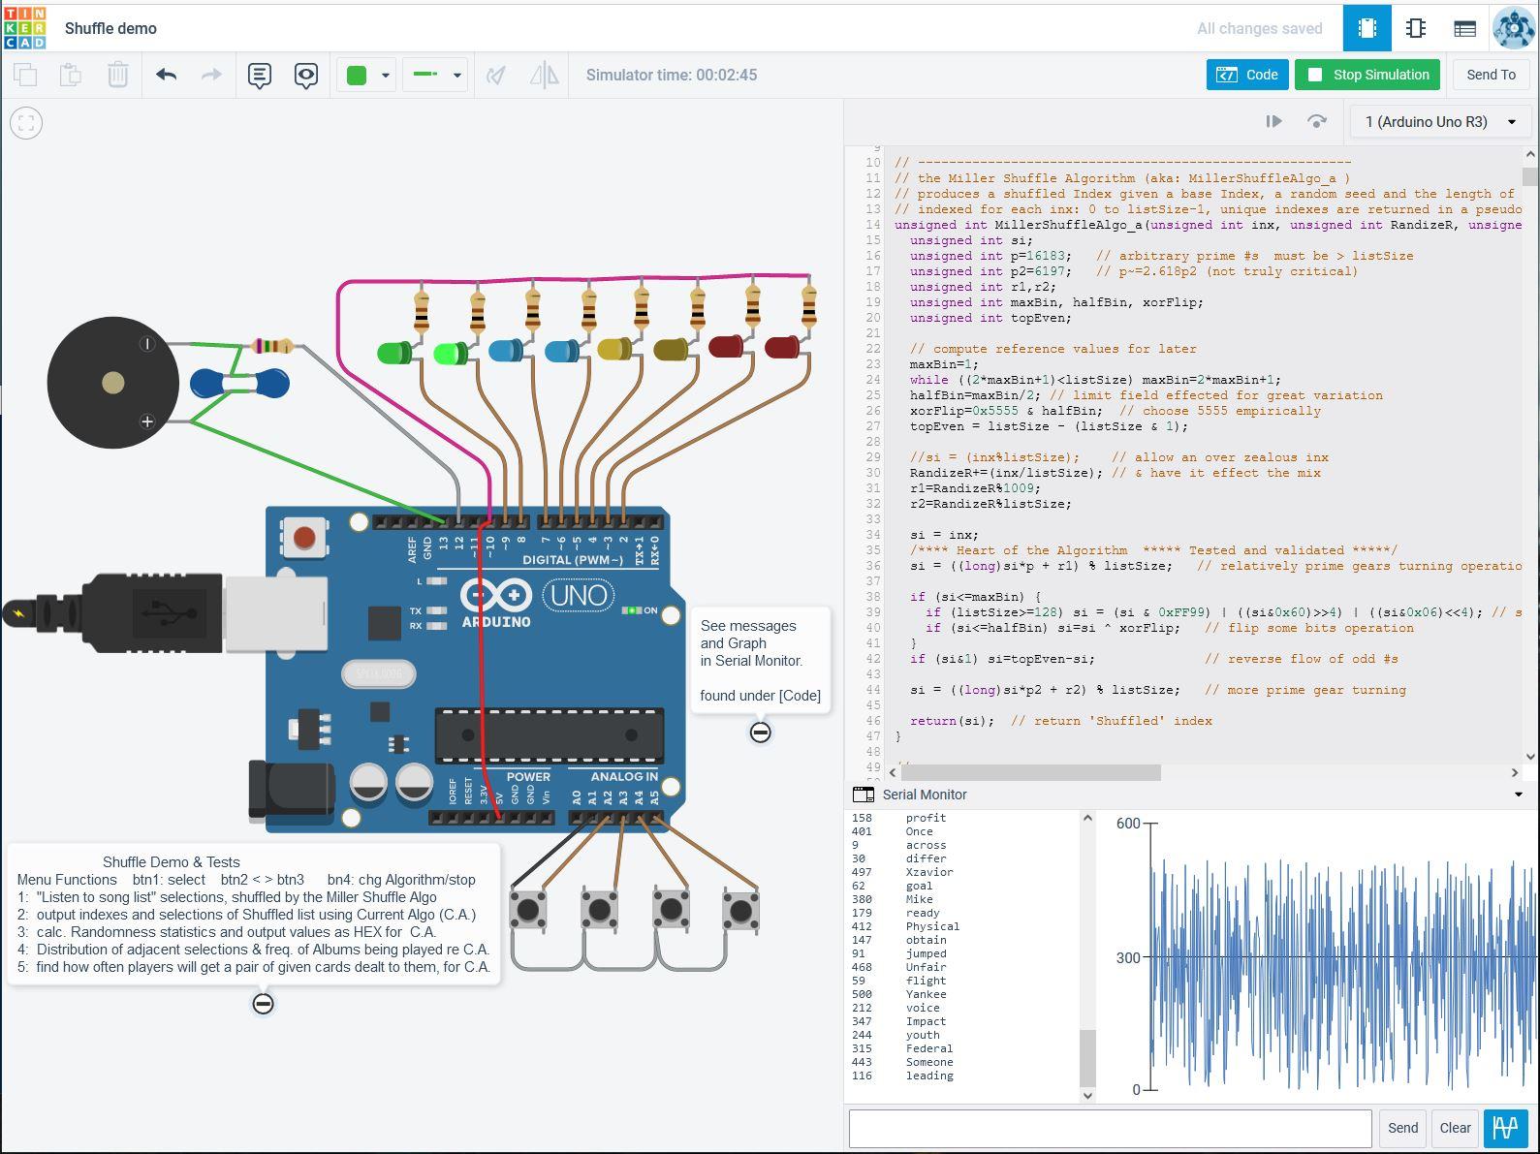Click the Tinkercad logo
This screenshot has width=1540, height=1154.
click(24, 28)
